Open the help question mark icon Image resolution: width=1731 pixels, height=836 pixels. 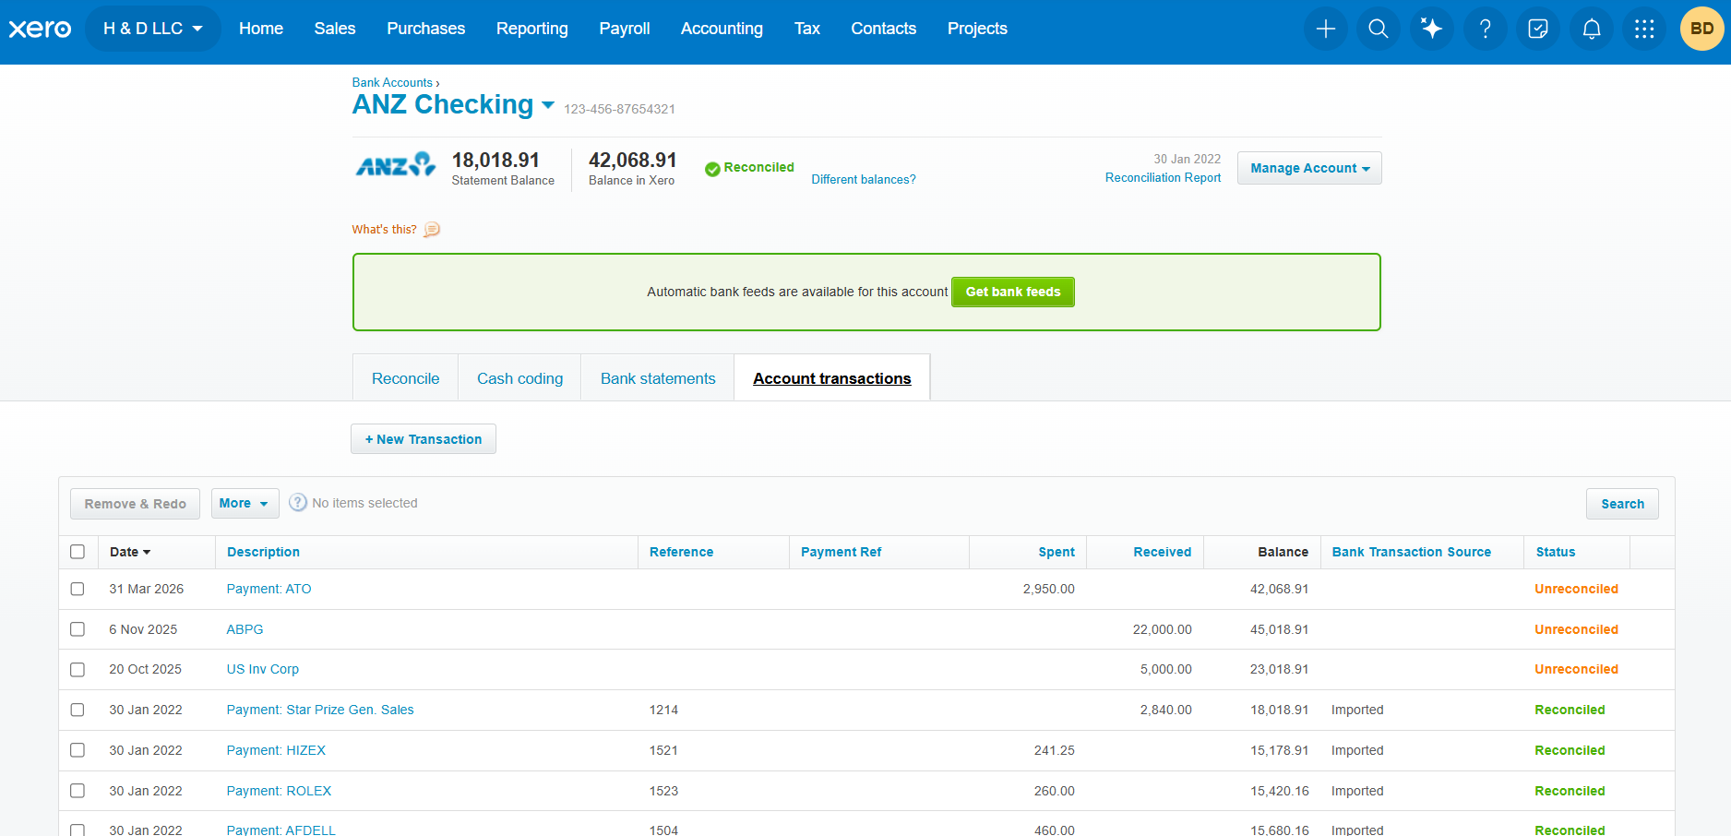[x=1486, y=29]
